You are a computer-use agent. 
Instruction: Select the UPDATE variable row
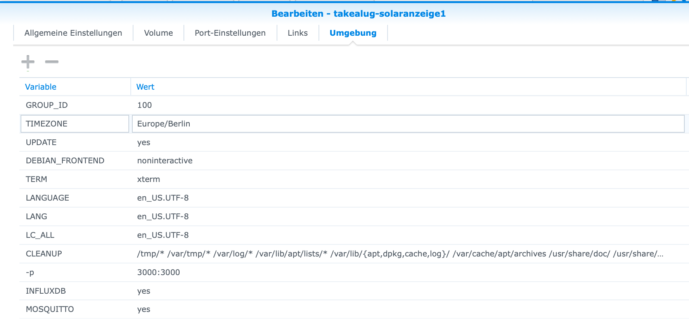click(41, 142)
